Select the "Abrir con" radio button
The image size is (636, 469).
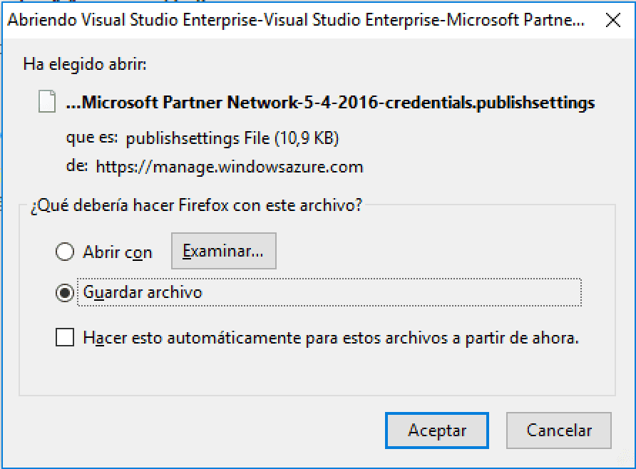coord(65,252)
